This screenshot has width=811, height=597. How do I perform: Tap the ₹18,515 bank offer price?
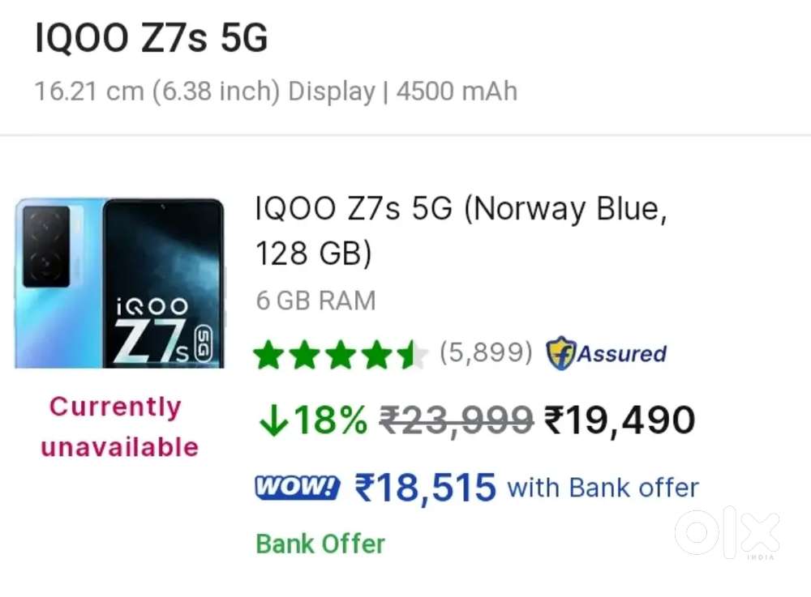[425, 488]
